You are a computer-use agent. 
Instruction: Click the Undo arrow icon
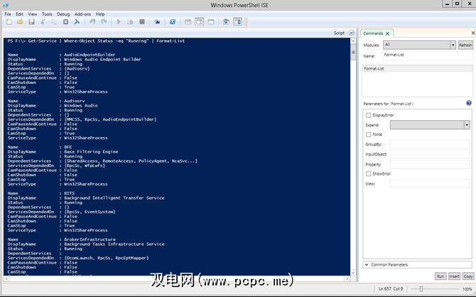[x=92, y=22]
